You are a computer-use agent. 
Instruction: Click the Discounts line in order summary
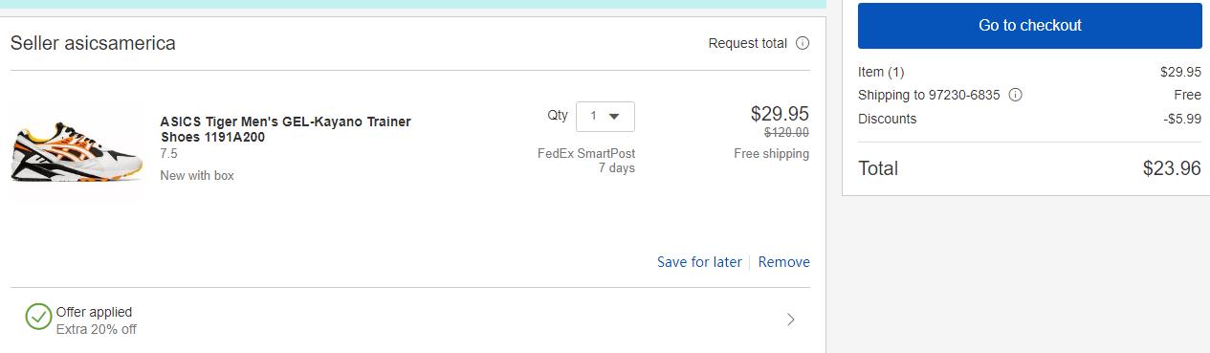[1029, 119]
